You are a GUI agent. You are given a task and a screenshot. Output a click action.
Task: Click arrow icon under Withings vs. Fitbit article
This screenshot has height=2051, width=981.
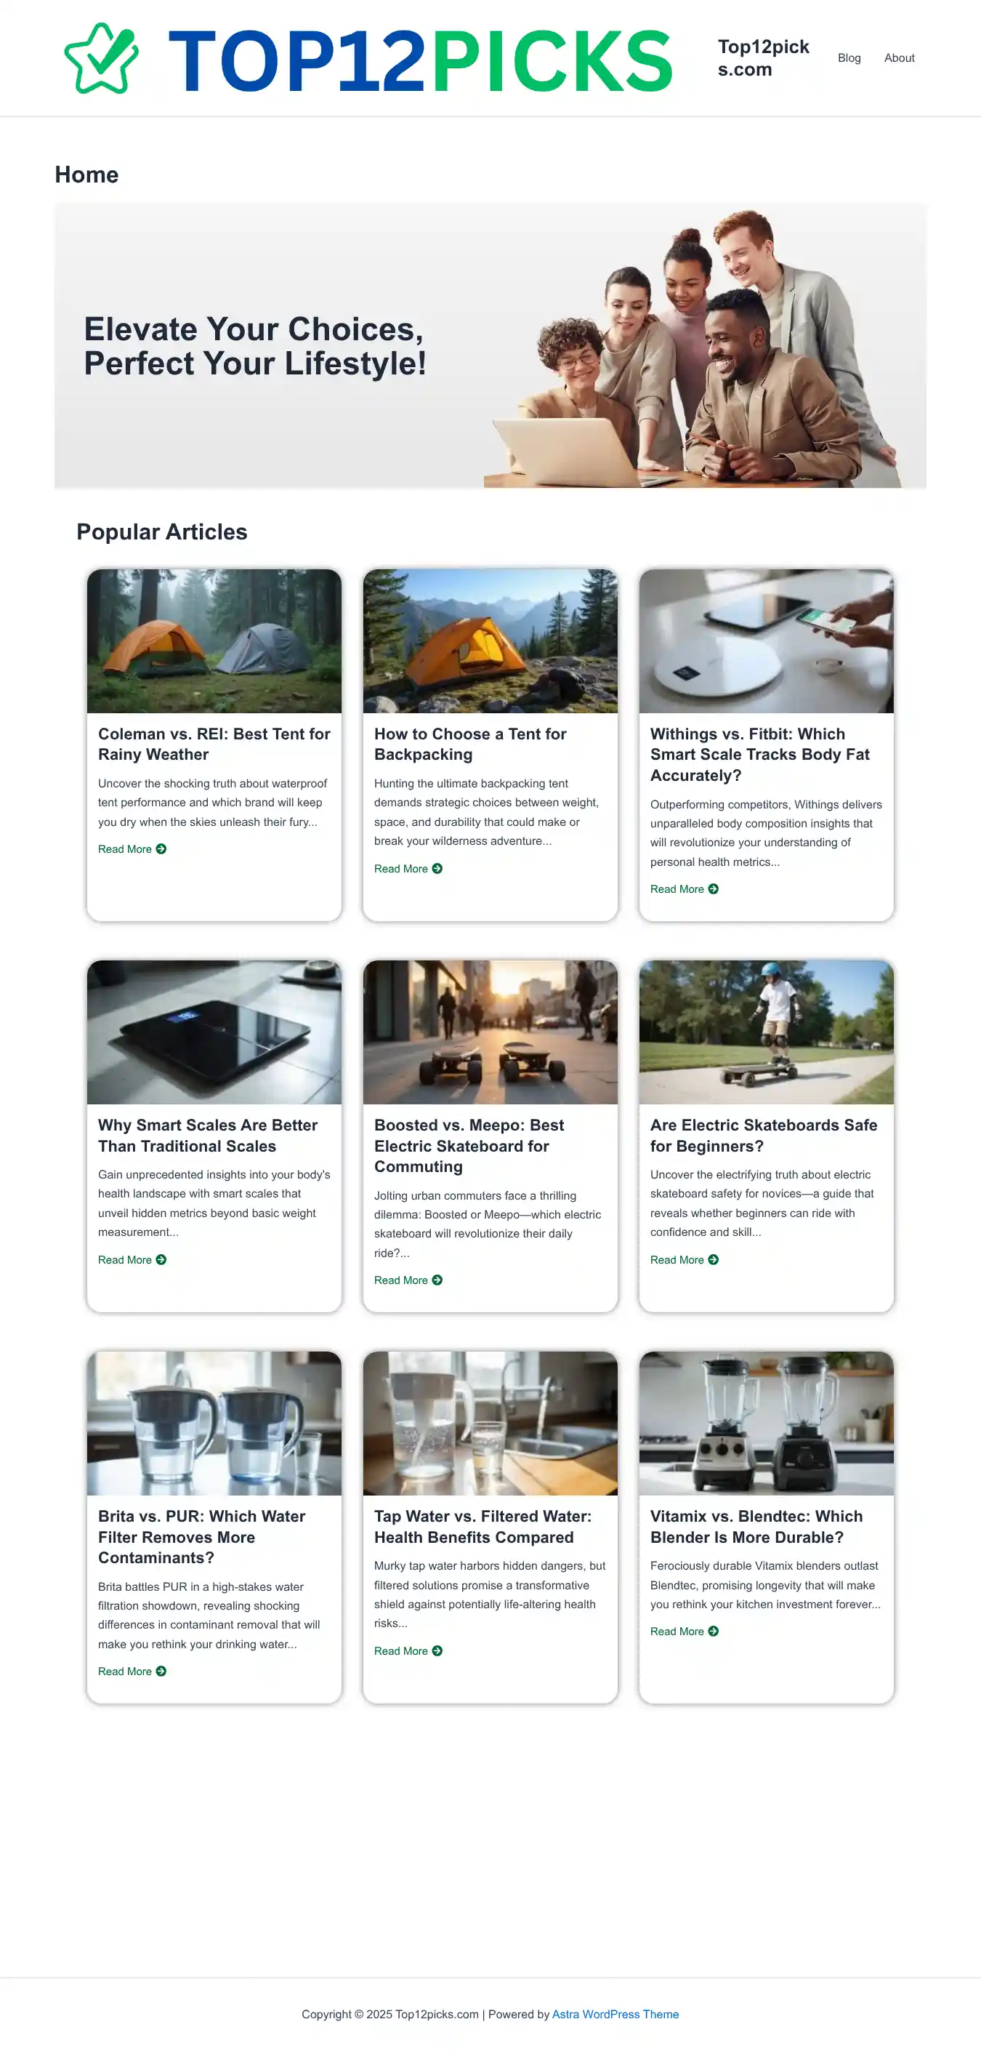tap(713, 888)
